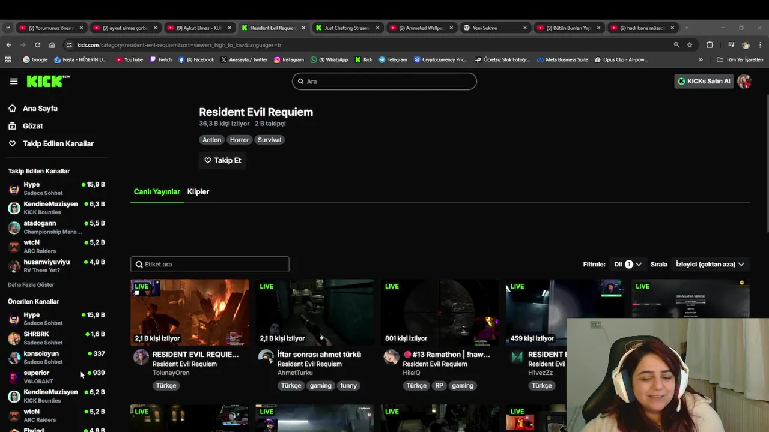
Task: Open the Instagram bookmark
Action: coord(288,59)
